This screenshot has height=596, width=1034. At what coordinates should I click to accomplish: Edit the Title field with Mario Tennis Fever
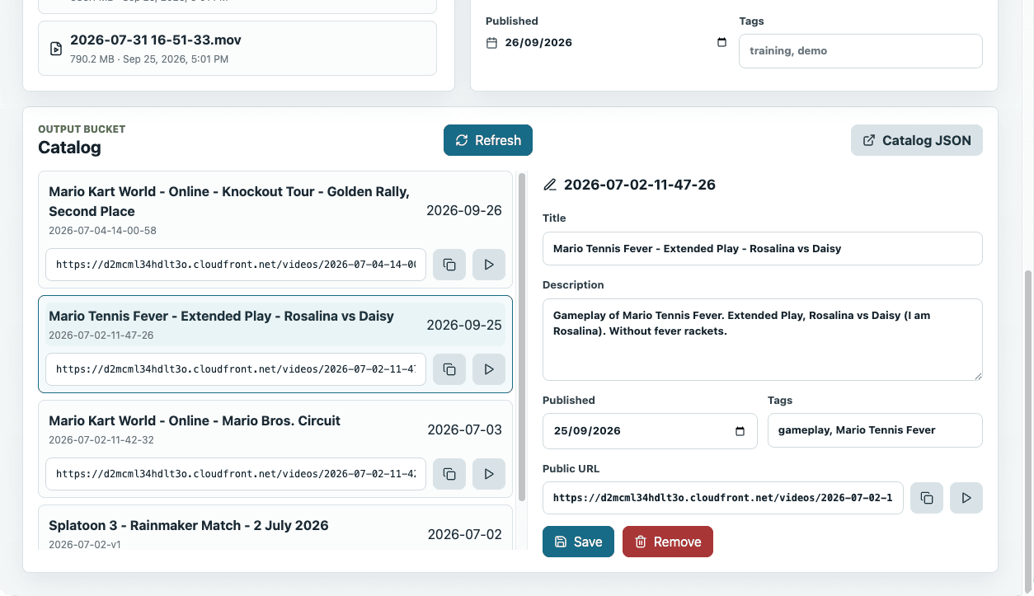click(763, 248)
